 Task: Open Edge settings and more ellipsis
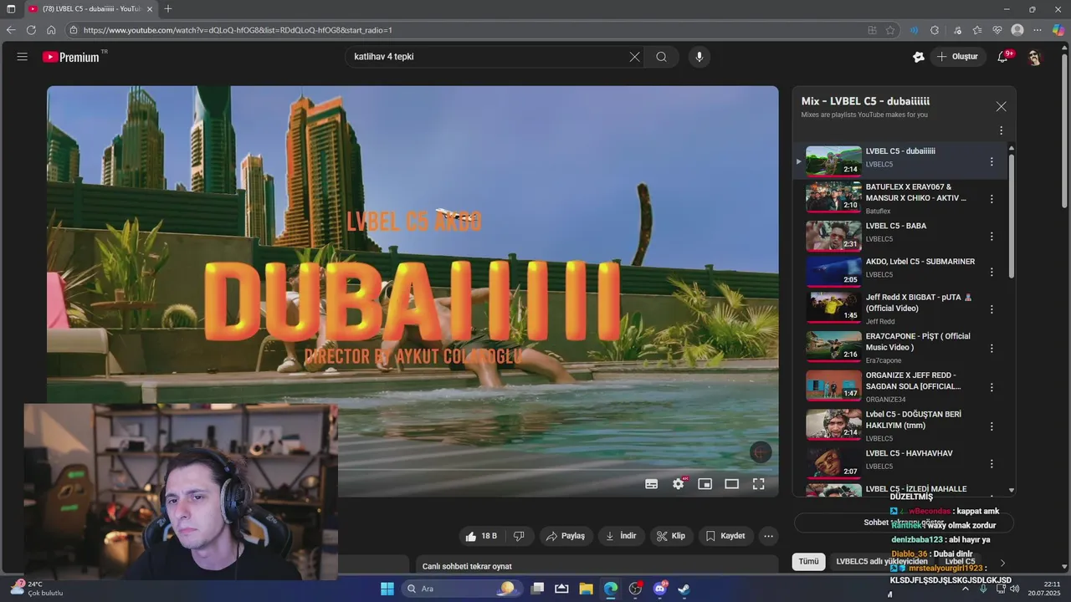[1038, 30]
